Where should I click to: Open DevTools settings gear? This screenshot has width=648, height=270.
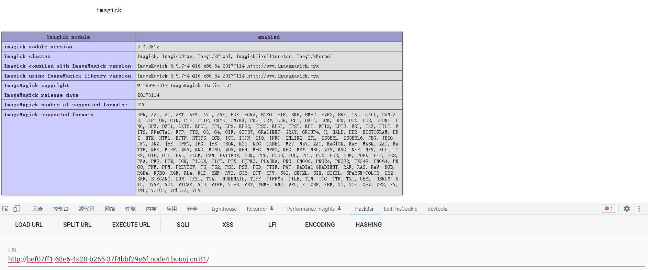click(627, 209)
